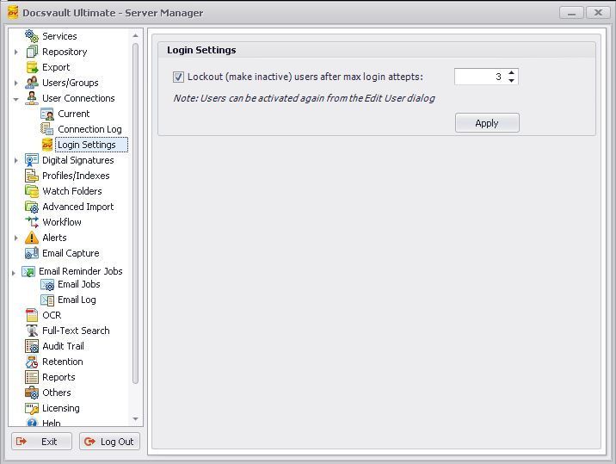This screenshot has width=616, height=464.
Task: Select the OCR label in tree
Action: [52, 315]
